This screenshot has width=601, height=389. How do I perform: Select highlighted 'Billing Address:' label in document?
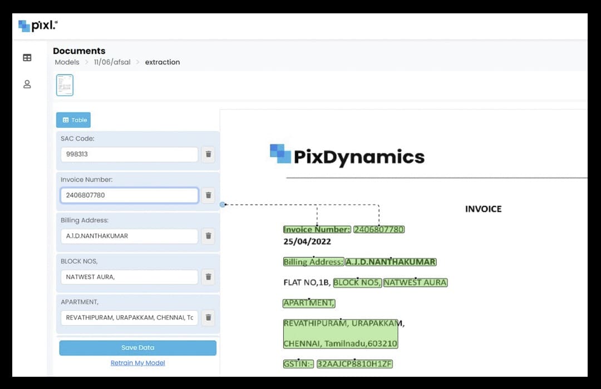point(313,262)
